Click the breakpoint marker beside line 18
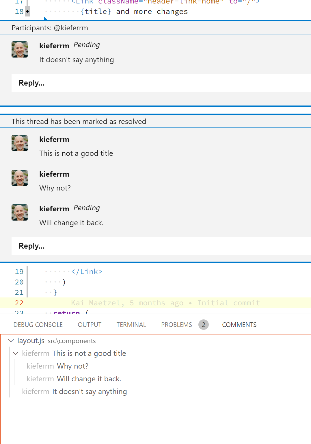 [27, 12]
